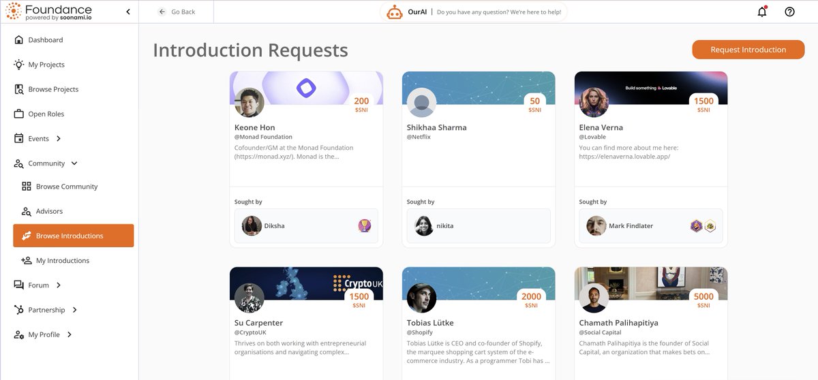Click the Browse Projects search-document icon
The height and width of the screenshot is (380, 818).
pyautogui.click(x=18, y=89)
